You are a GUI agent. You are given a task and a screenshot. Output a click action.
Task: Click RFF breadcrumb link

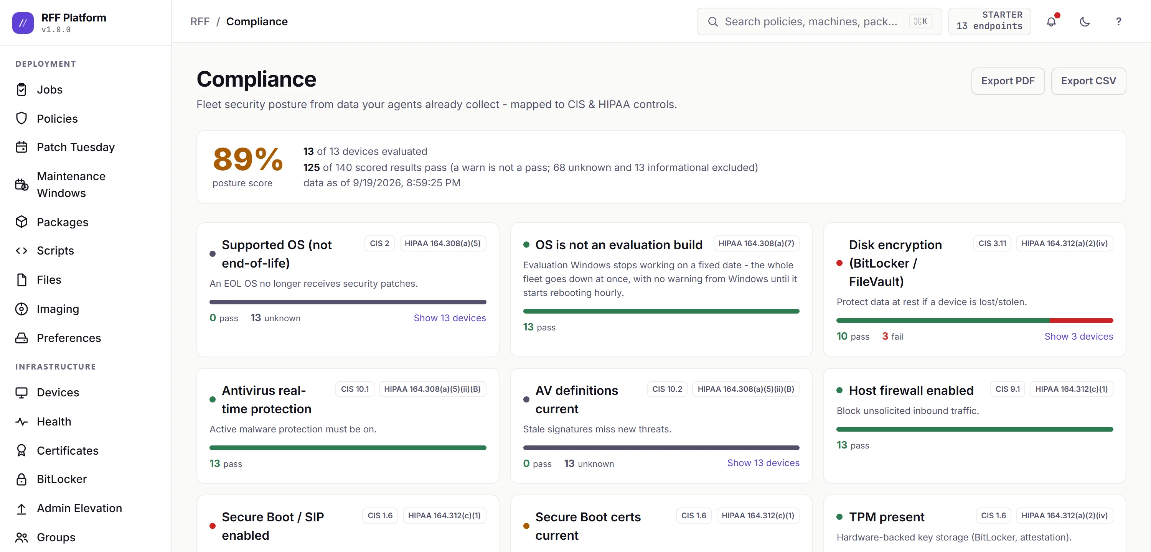200,21
